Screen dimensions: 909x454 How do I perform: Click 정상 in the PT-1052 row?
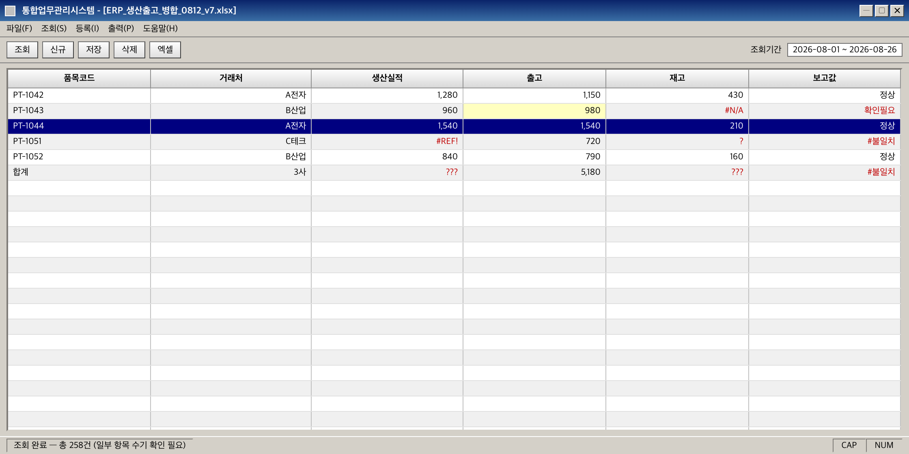click(x=825, y=157)
